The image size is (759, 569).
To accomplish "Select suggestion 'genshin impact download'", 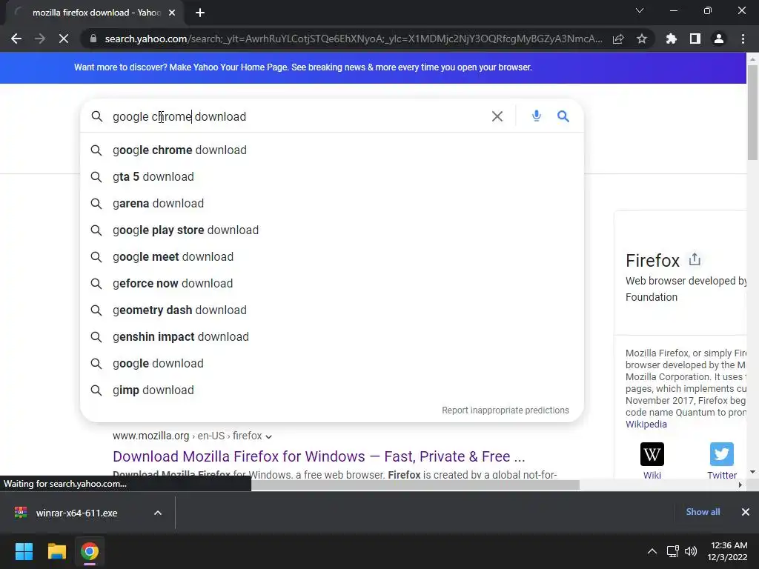I will [x=331, y=336].
